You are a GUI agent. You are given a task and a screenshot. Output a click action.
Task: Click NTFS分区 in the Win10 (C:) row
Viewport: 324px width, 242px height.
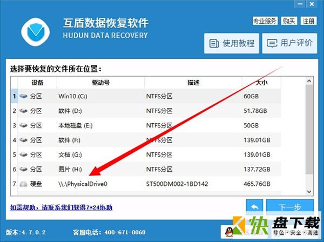pos(159,96)
